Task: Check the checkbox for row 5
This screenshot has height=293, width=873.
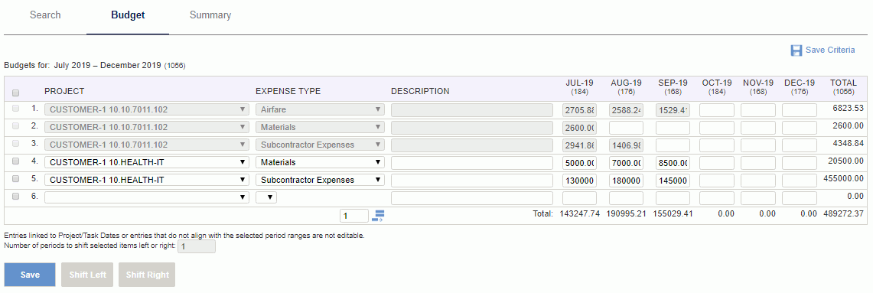Action: tap(15, 179)
